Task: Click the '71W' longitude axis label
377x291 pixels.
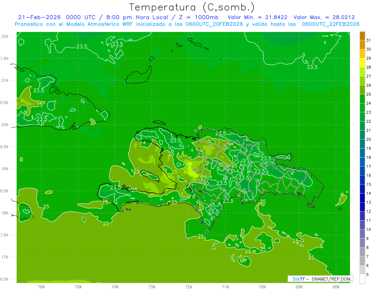Action: click(x=225, y=287)
